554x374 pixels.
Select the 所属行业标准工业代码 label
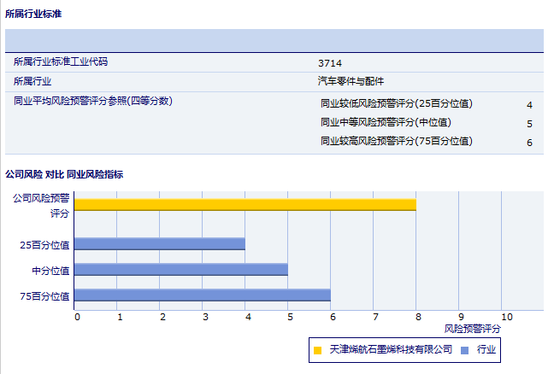61,61
